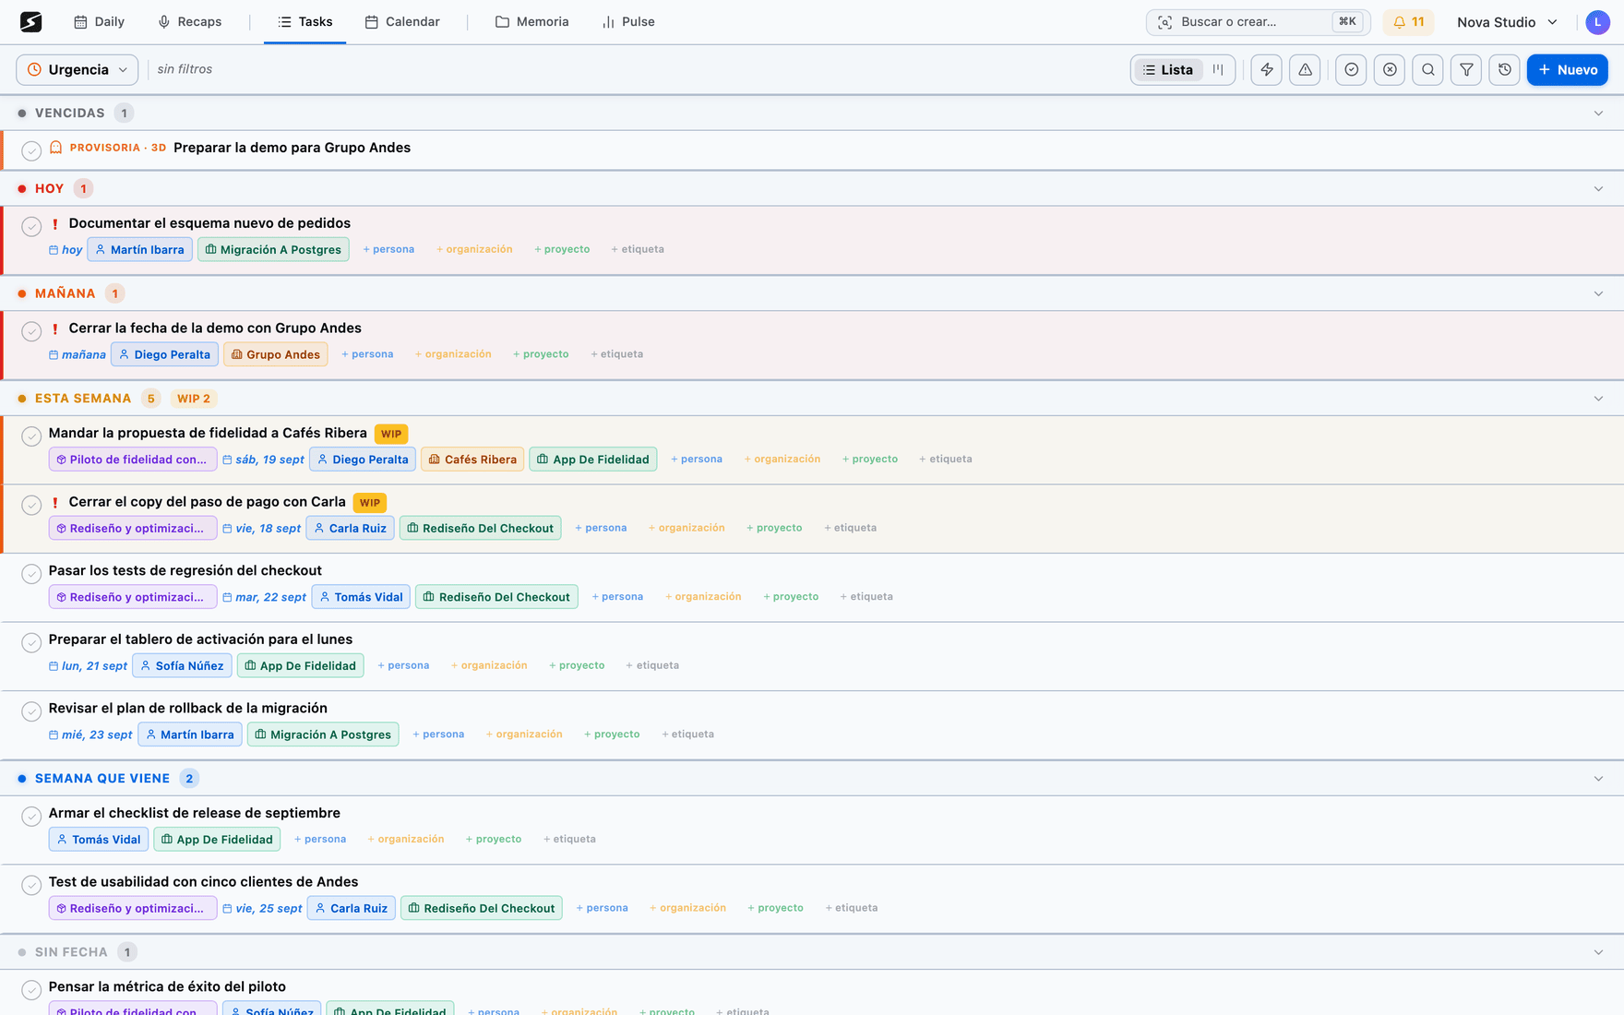The width and height of the screenshot is (1624, 1015).
Task: Open the Nova Studio workspace dropdown
Action: [x=1507, y=22]
